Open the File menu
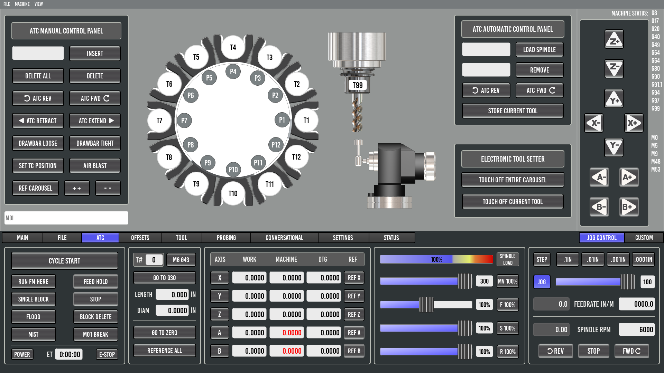The width and height of the screenshot is (664, 373). point(7,4)
